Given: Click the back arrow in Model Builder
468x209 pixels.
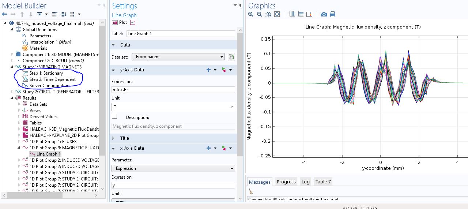Looking at the screenshot, I should [5, 14].
